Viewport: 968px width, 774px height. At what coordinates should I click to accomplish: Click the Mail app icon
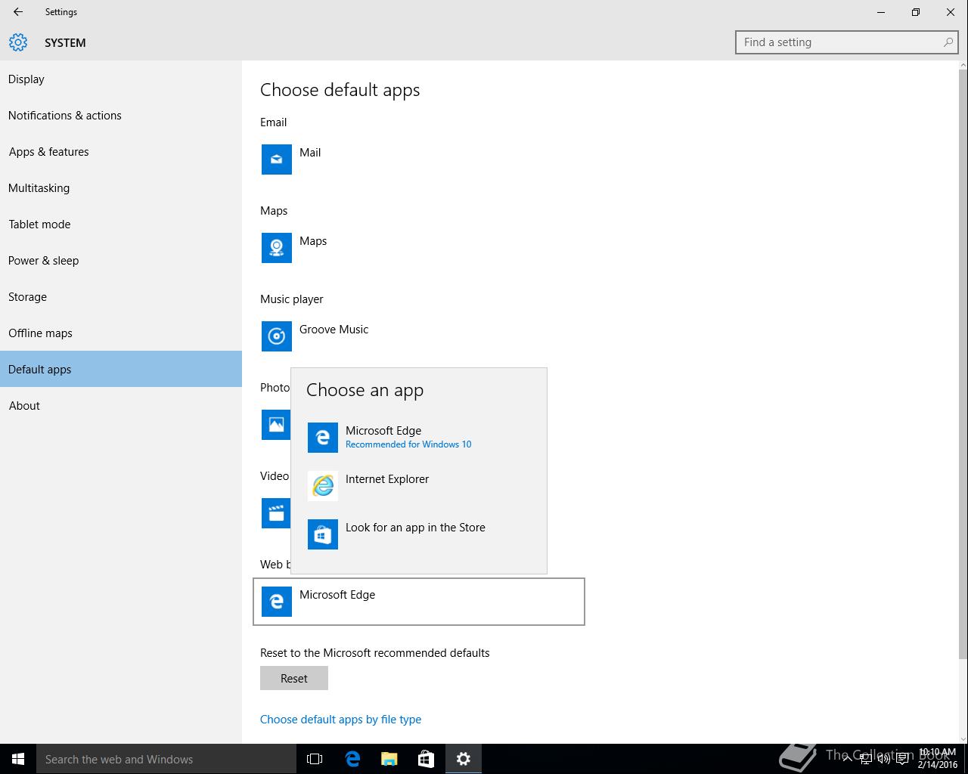tap(277, 159)
